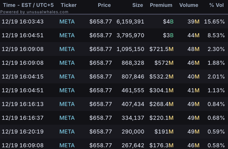Image resolution: width=228 pixels, height=149 pixels.
Task: Select the $176.3M premium cell
Action: (161, 145)
